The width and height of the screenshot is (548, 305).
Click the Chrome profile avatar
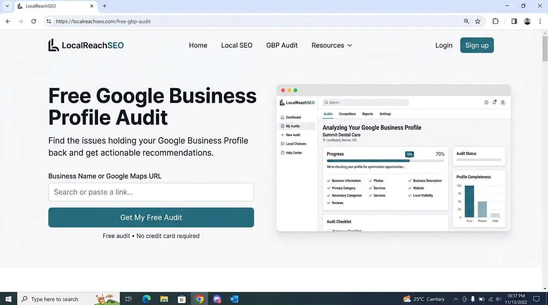pos(527,21)
